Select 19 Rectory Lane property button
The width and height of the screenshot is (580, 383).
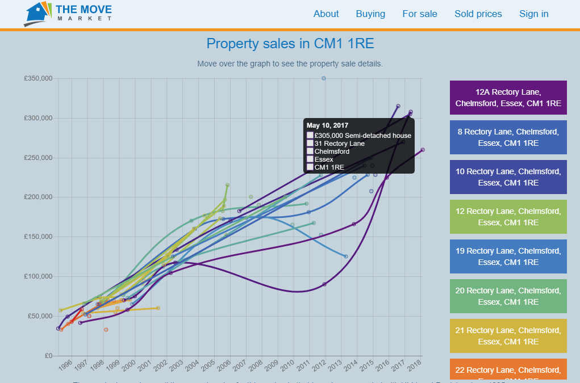coord(508,256)
